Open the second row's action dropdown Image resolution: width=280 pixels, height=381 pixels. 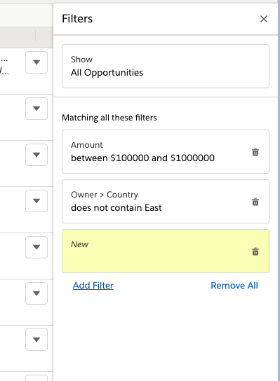click(x=36, y=109)
